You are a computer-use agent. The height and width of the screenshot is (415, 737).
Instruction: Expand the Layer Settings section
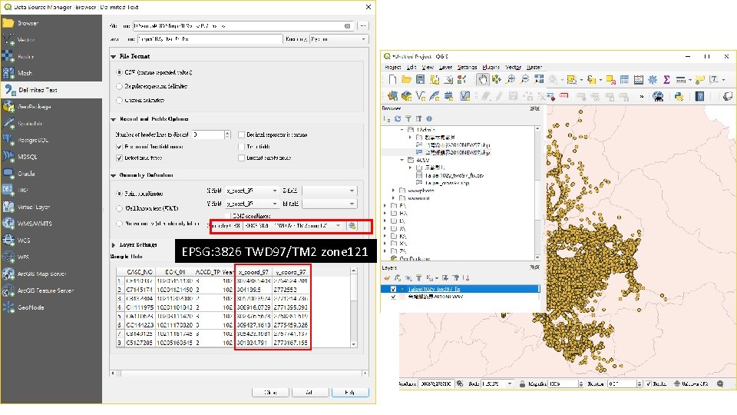pyautogui.click(x=114, y=245)
